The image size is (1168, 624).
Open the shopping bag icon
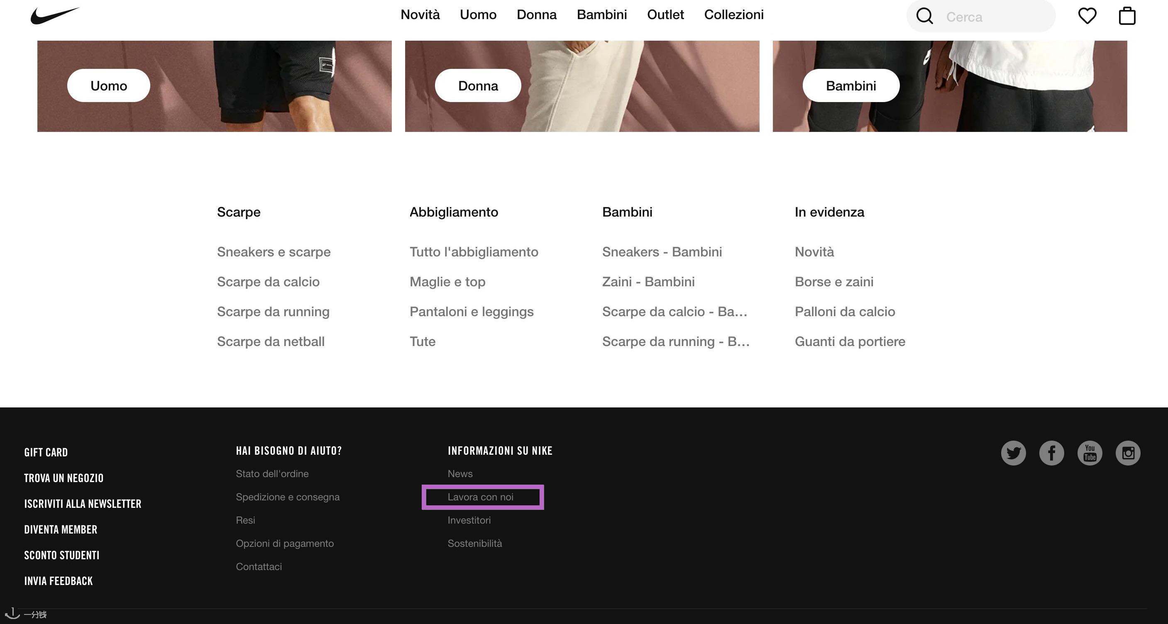click(x=1127, y=16)
